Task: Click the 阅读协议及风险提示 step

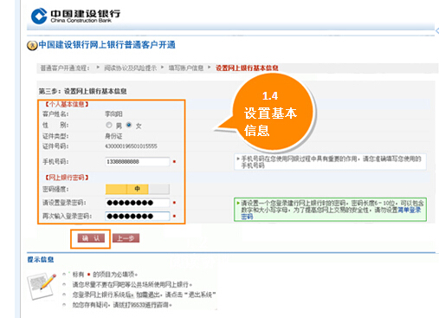Action: 131,68
